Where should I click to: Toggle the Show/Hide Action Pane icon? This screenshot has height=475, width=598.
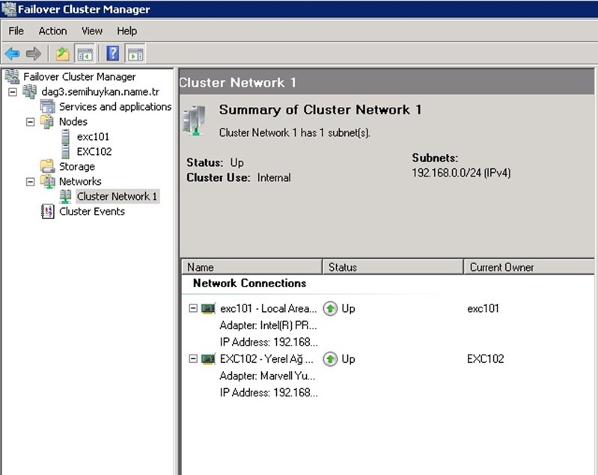click(x=135, y=54)
